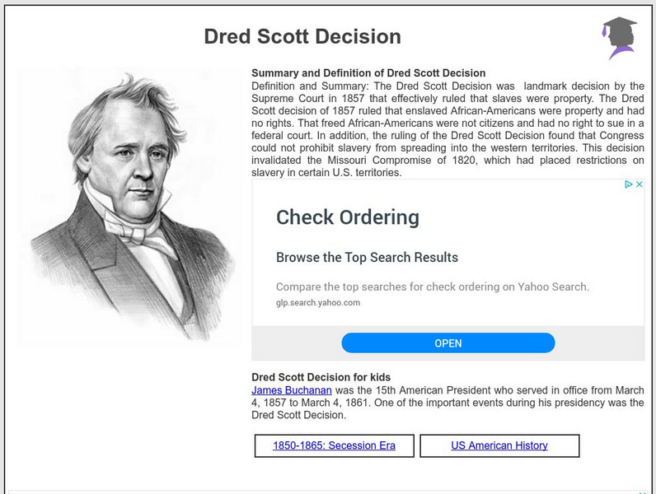Select "Browse the Top Search Results" ad text

click(x=367, y=258)
